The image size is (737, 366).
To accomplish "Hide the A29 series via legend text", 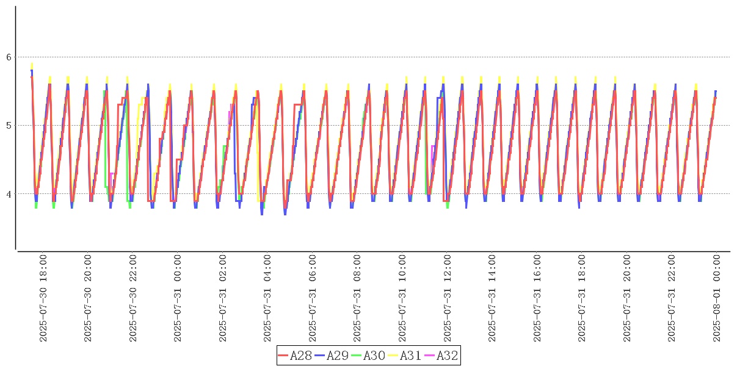I will coord(337,356).
